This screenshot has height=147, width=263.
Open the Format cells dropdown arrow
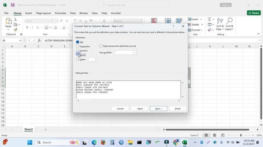coord(201,30)
